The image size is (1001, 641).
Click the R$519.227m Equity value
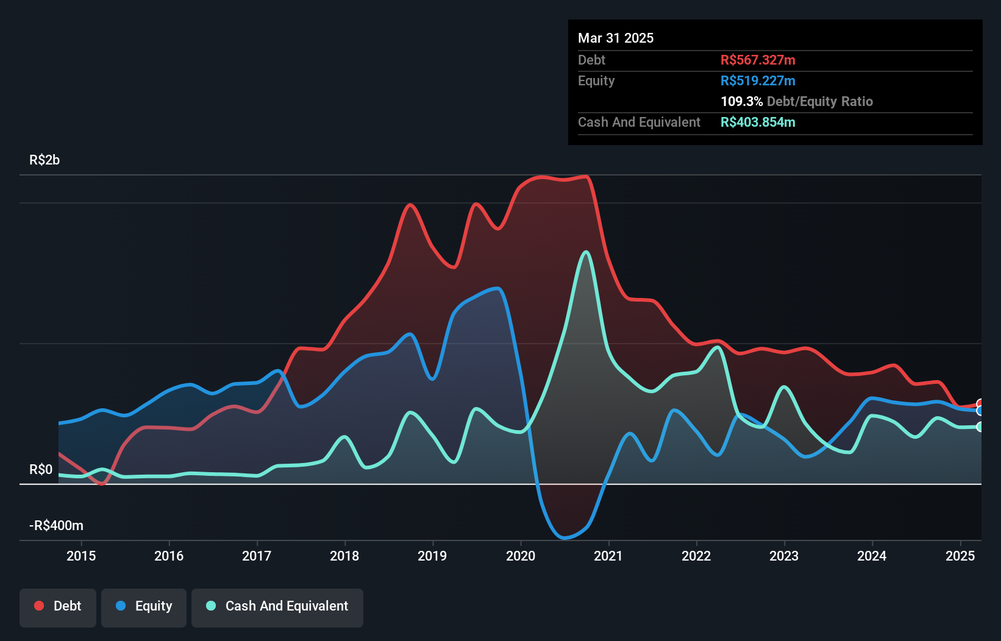(758, 80)
